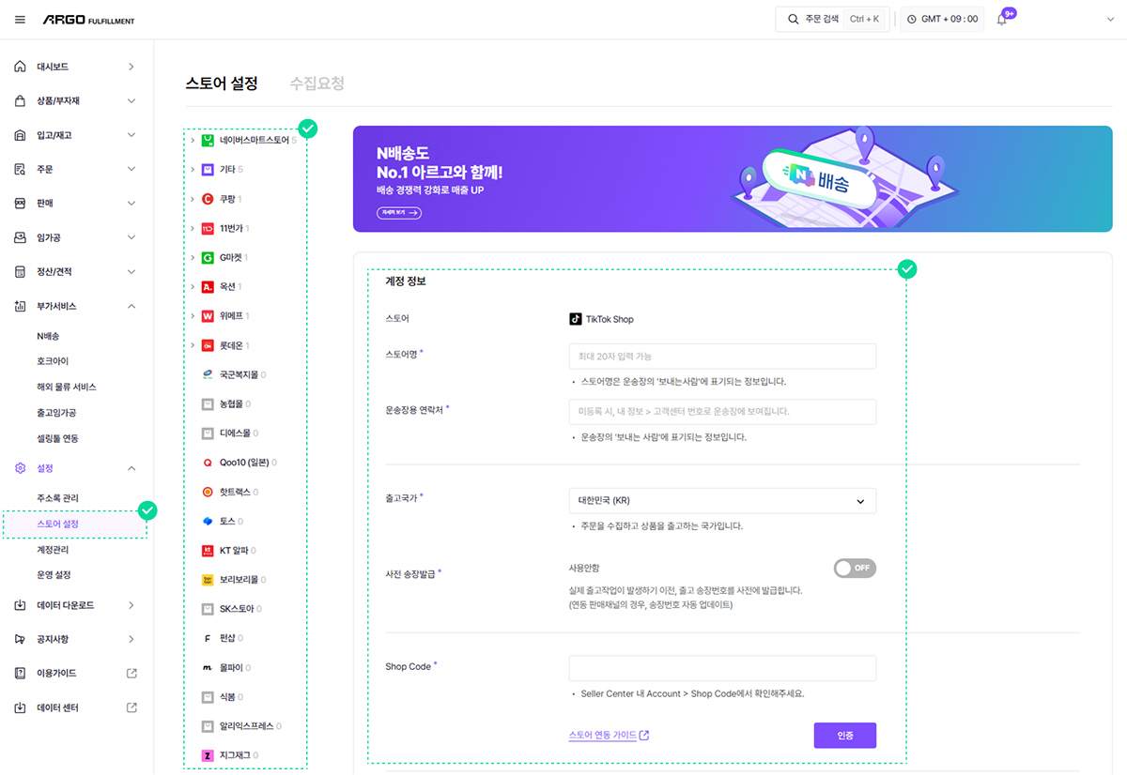Screen dimensions: 1127x775
Task: Click the G마켓 store icon
Action: click(208, 257)
